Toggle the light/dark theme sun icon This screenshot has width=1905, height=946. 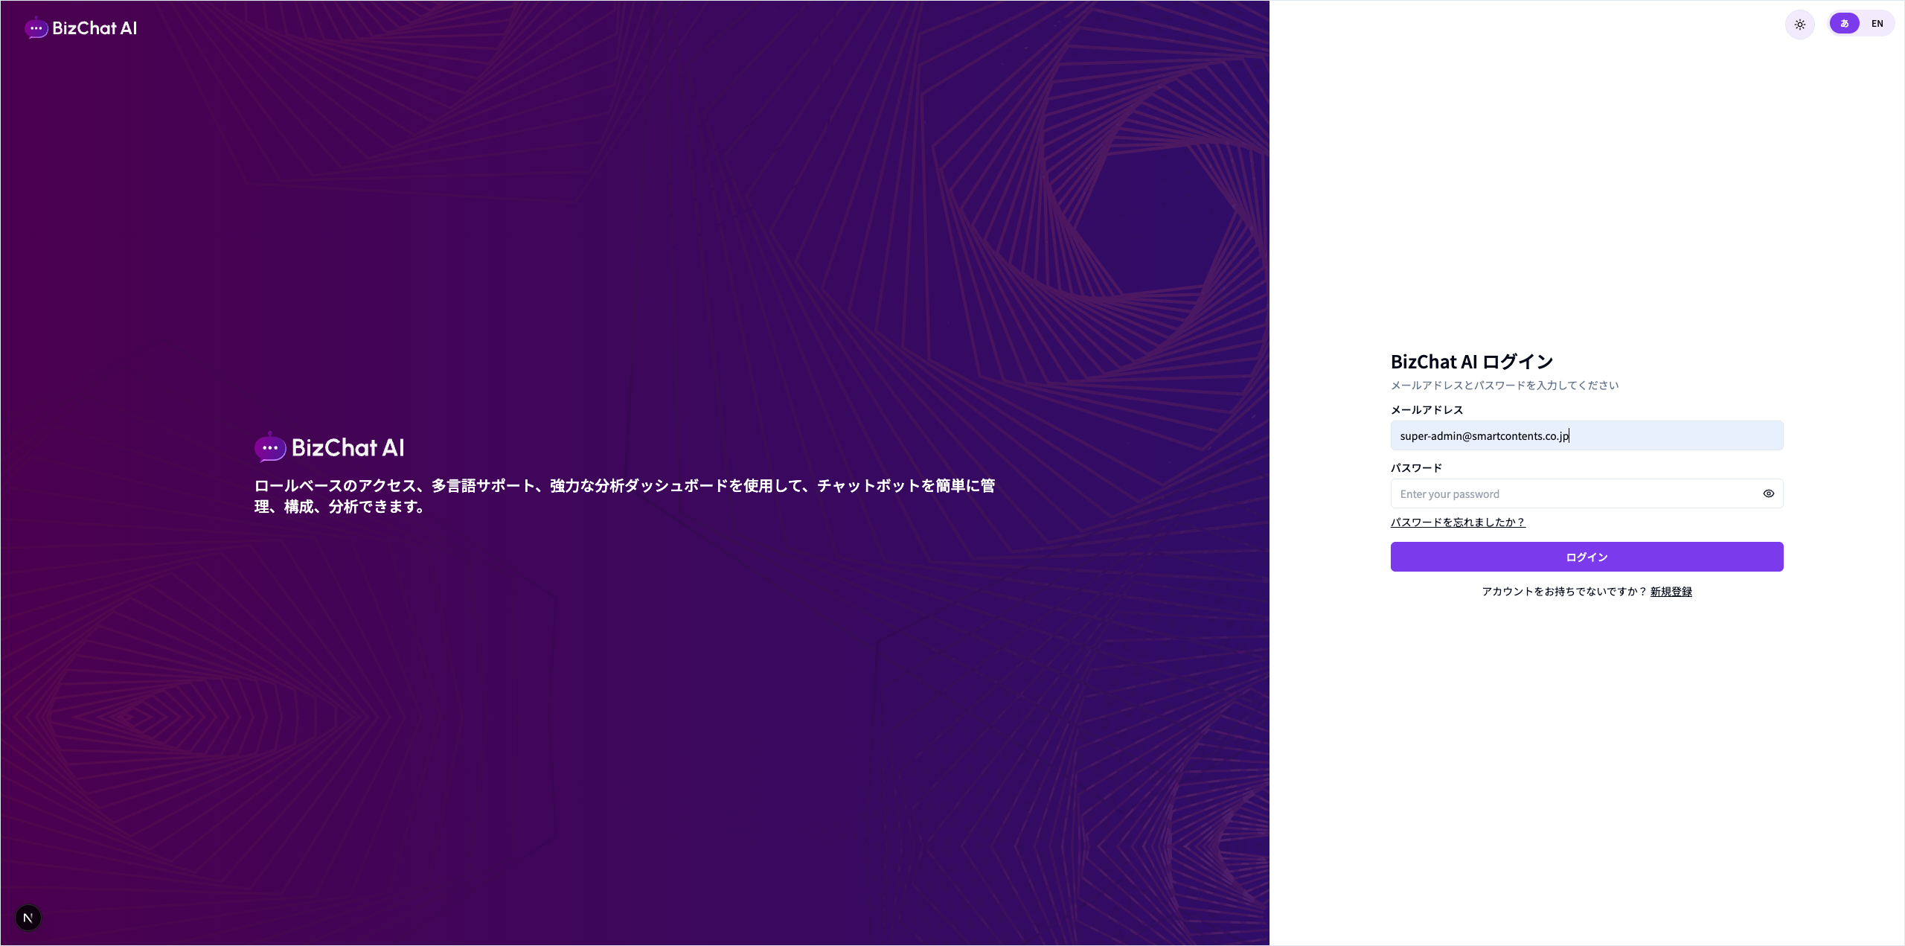tap(1799, 25)
